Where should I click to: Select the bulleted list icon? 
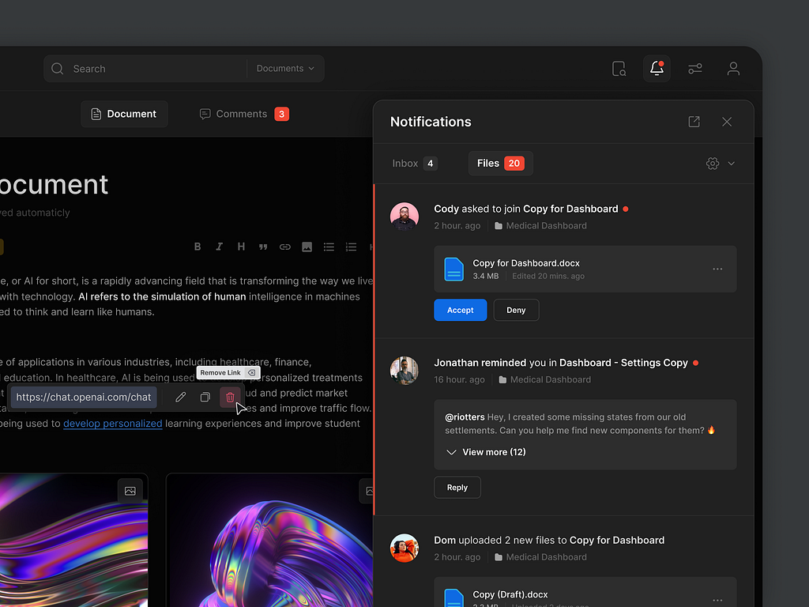[x=329, y=247]
